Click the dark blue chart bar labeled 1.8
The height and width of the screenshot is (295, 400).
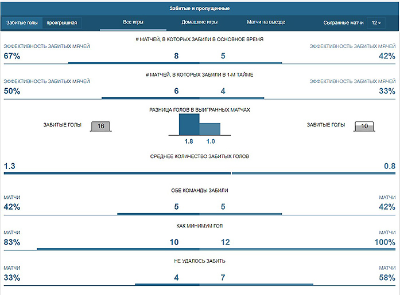pos(189,124)
